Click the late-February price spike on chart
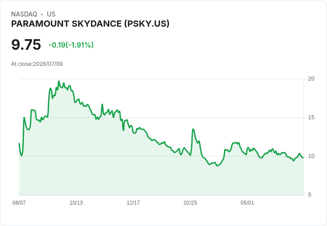The height and width of the screenshot is (226, 327). [x=193, y=129]
